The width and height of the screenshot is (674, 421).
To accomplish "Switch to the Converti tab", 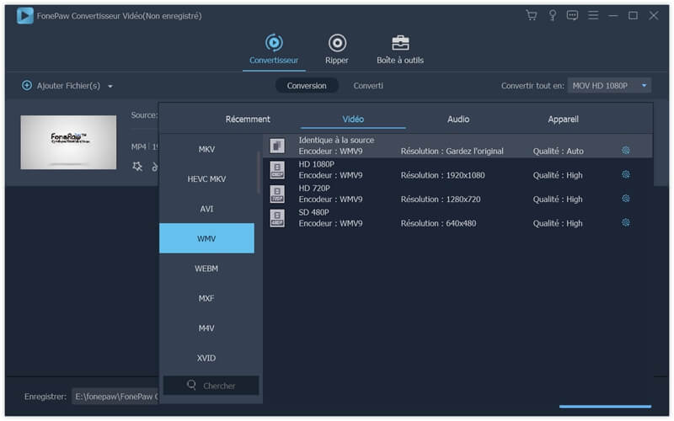I will (x=368, y=86).
